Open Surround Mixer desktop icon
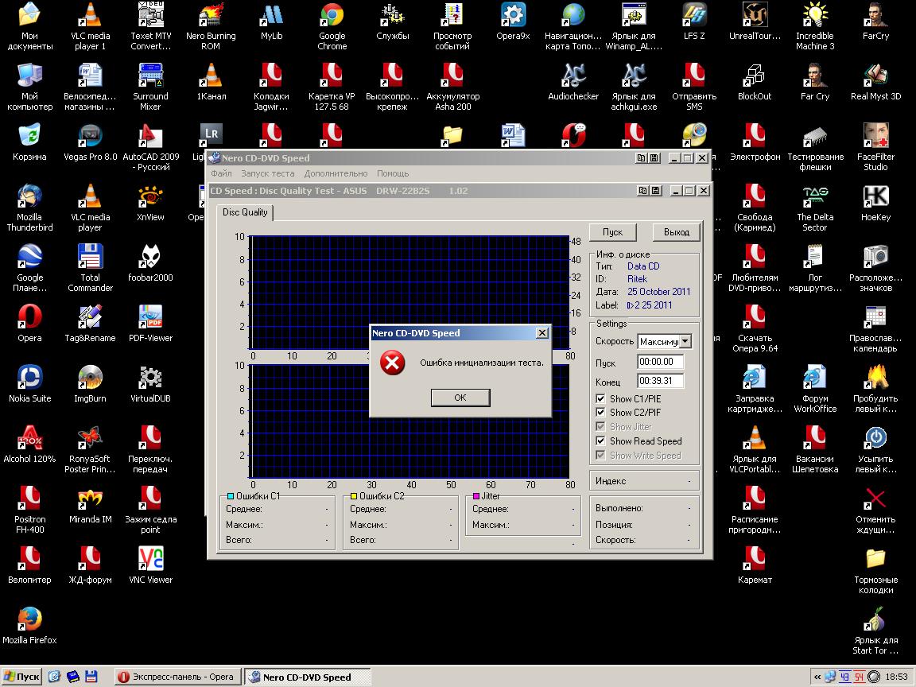The height and width of the screenshot is (687, 916). 150,87
